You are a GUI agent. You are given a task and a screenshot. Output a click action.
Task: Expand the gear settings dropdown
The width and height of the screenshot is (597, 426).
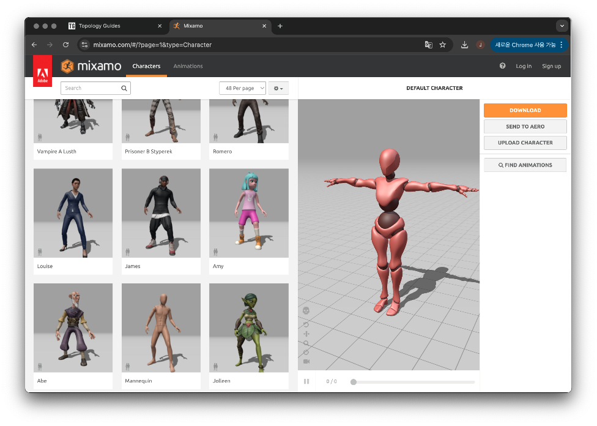point(278,88)
